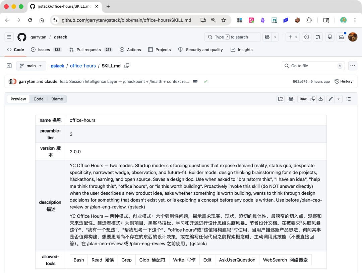Open the edit dropdown next to the pencil
Image resolution: width=362 pixels, height=273 pixels.
click(x=338, y=99)
